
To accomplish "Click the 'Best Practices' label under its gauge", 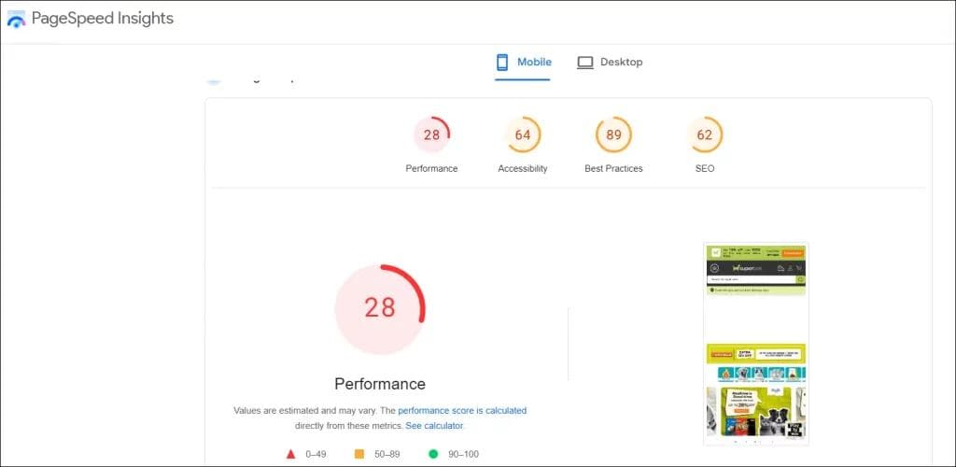I will click(613, 169).
